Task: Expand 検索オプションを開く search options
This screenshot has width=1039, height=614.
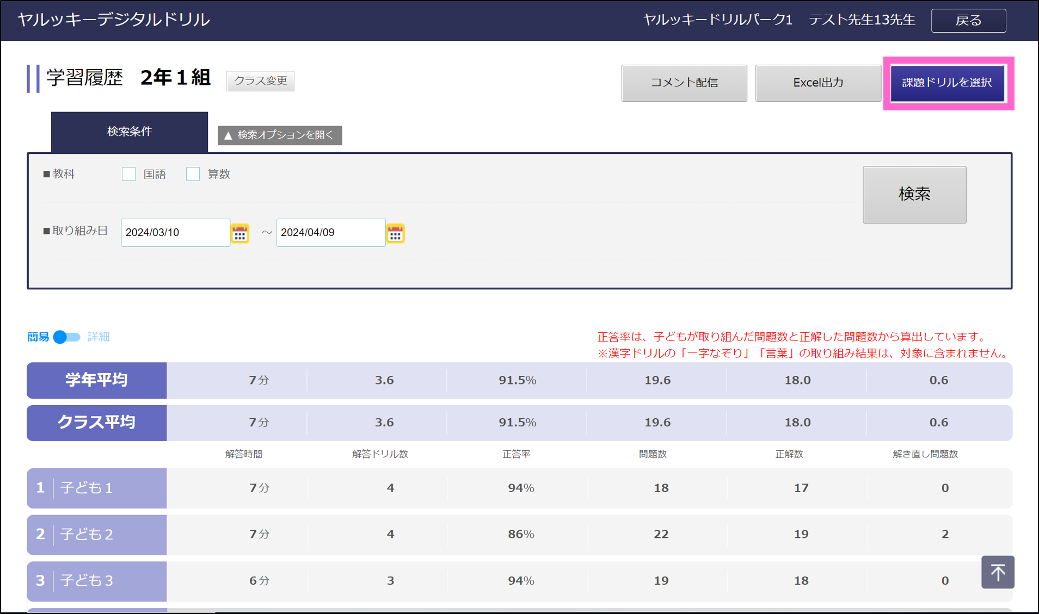Action: (280, 135)
